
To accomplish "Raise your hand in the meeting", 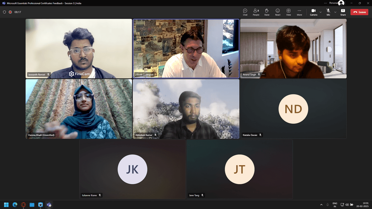I will (x=267, y=12).
